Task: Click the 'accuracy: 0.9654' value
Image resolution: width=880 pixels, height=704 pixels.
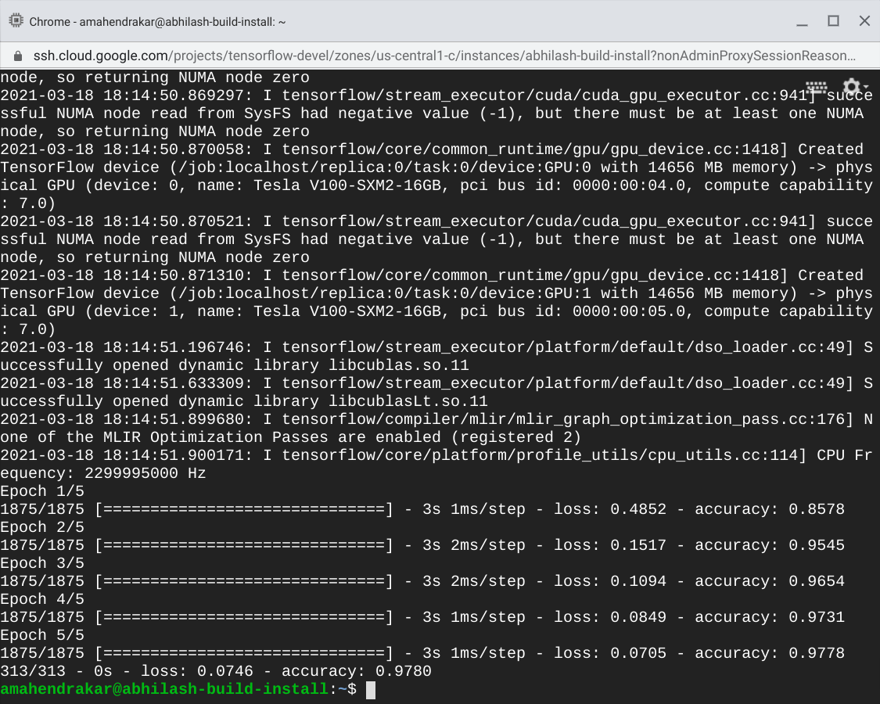Action: [770, 581]
